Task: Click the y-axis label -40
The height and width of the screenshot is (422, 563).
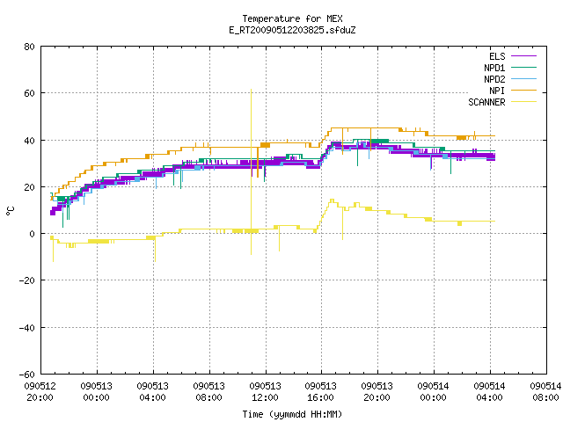Action: pyautogui.click(x=27, y=328)
